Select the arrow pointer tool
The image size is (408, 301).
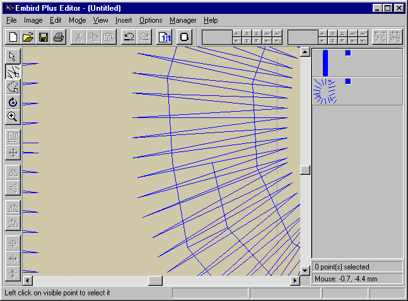(x=13, y=56)
